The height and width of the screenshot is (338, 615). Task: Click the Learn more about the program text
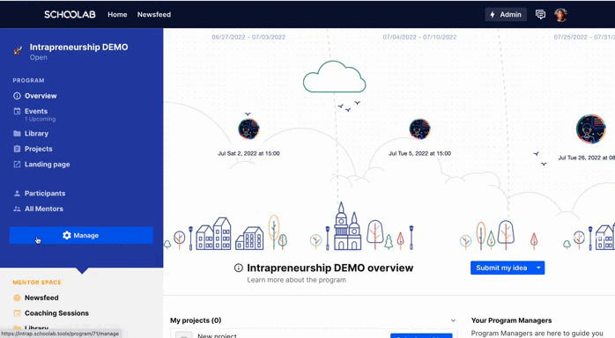[297, 280]
